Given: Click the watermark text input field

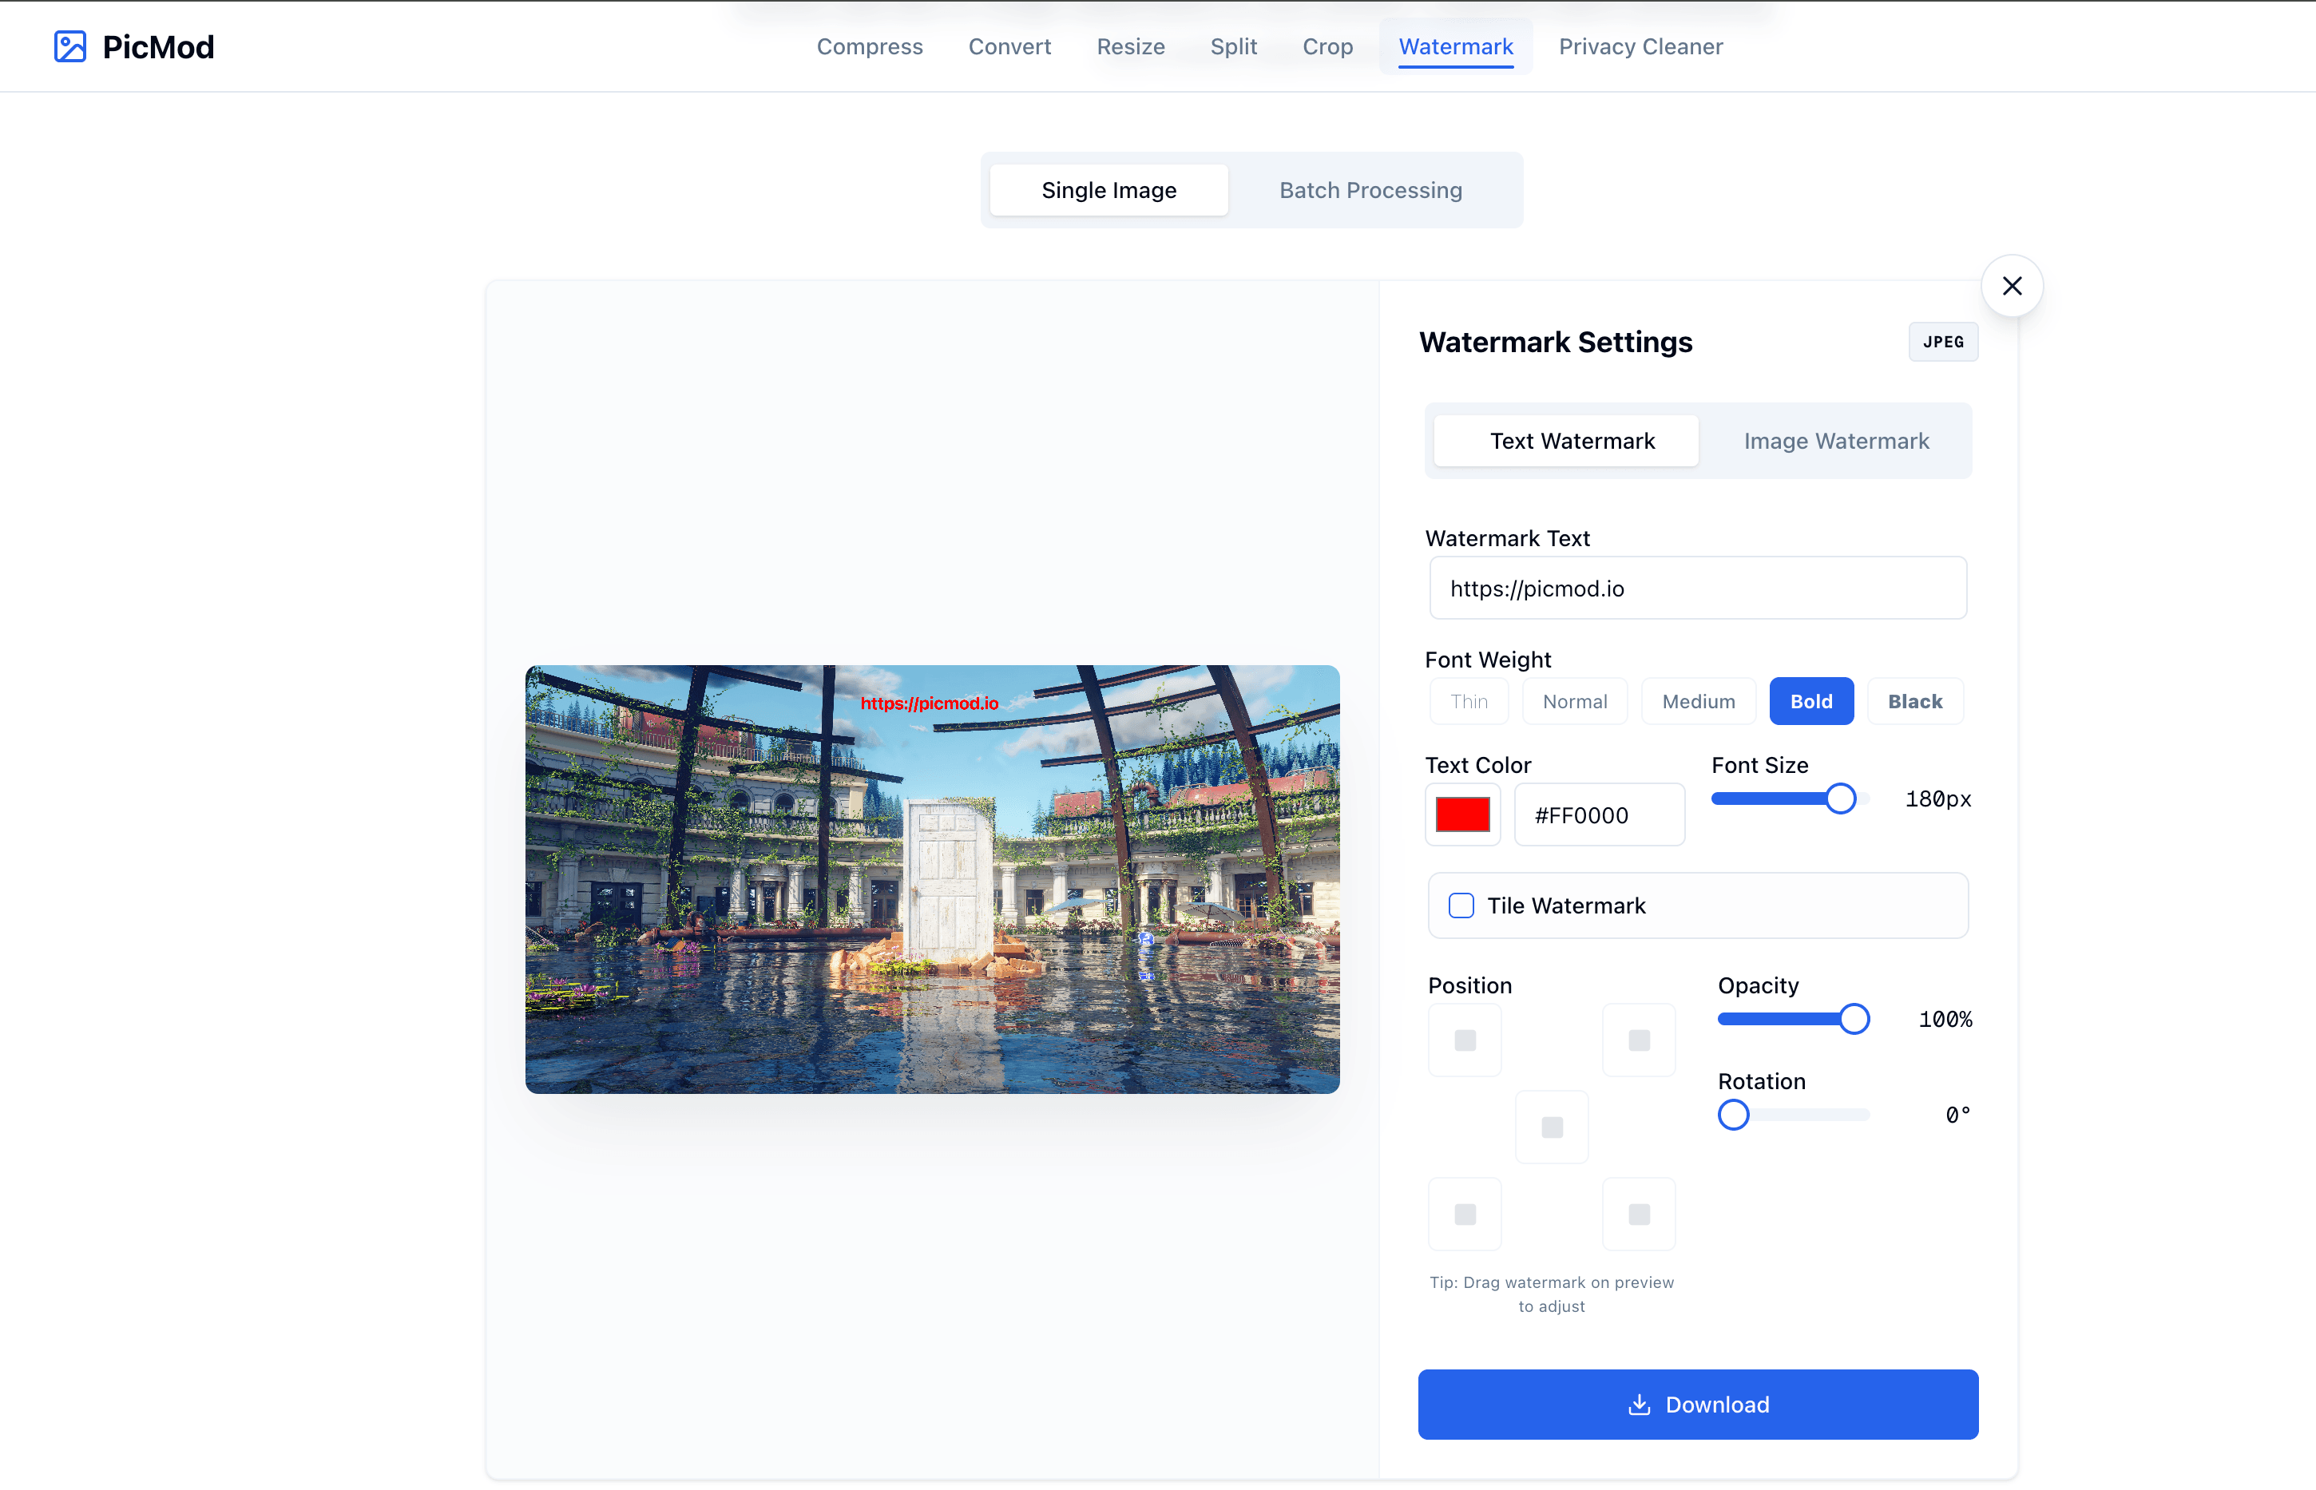Looking at the screenshot, I should 1697,587.
